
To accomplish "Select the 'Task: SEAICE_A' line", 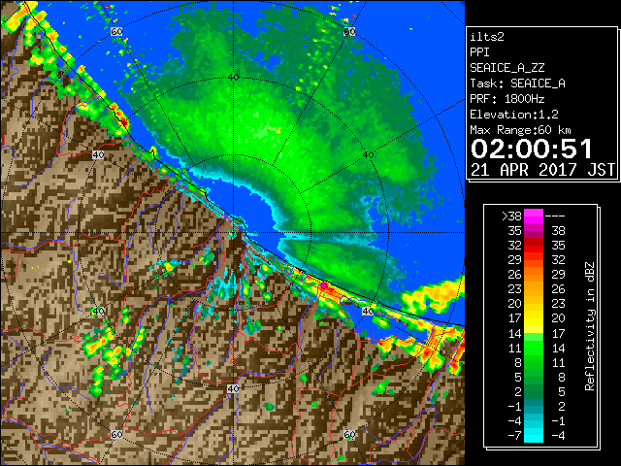I will [517, 83].
